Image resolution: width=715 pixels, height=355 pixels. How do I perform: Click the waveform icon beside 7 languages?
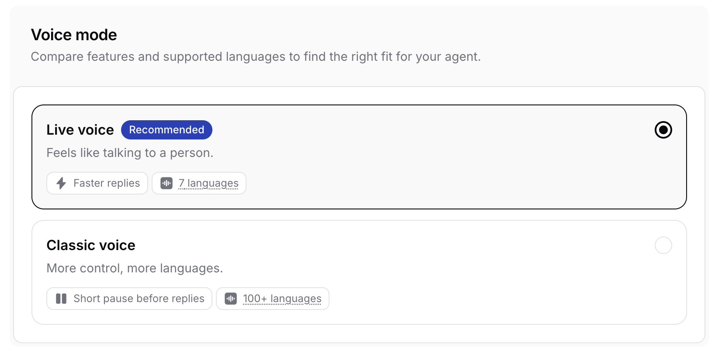pos(167,183)
